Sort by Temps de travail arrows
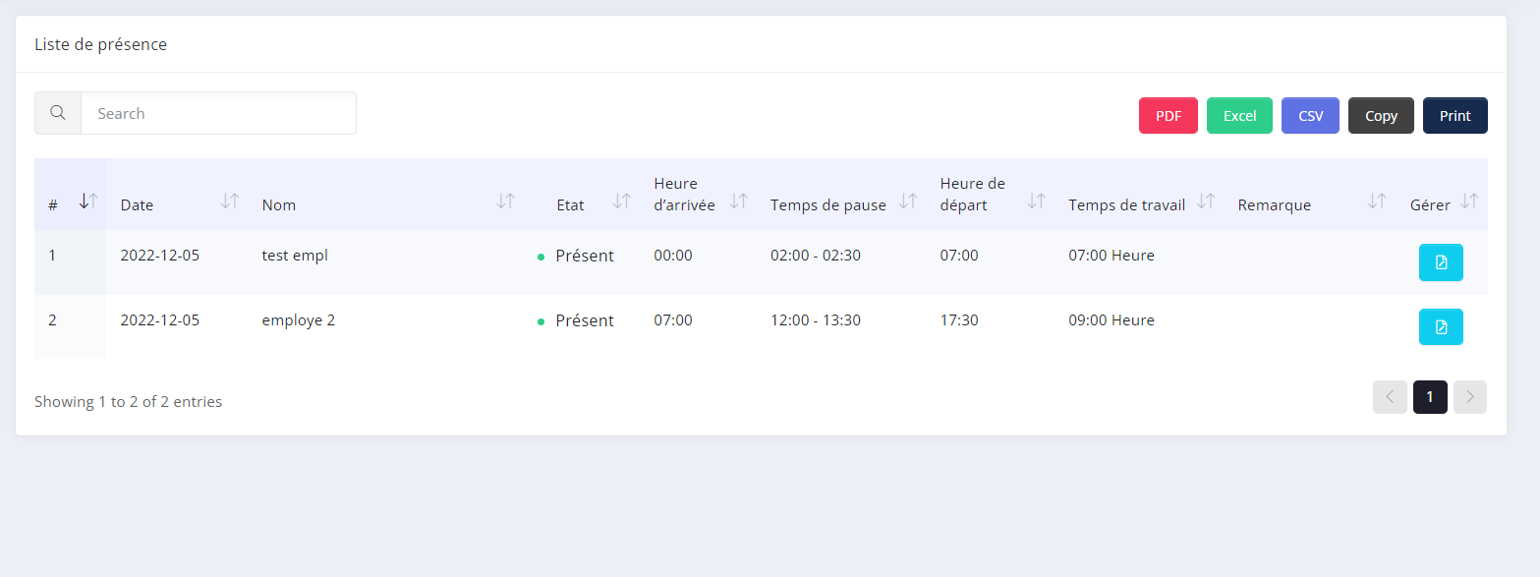This screenshot has width=1540, height=577. click(1206, 201)
